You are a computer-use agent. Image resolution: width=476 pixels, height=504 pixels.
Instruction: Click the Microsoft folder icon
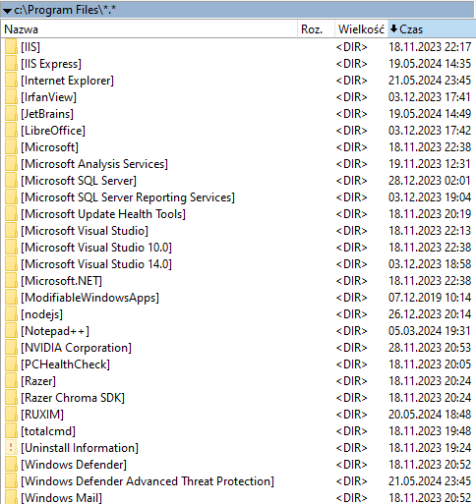click(11, 147)
